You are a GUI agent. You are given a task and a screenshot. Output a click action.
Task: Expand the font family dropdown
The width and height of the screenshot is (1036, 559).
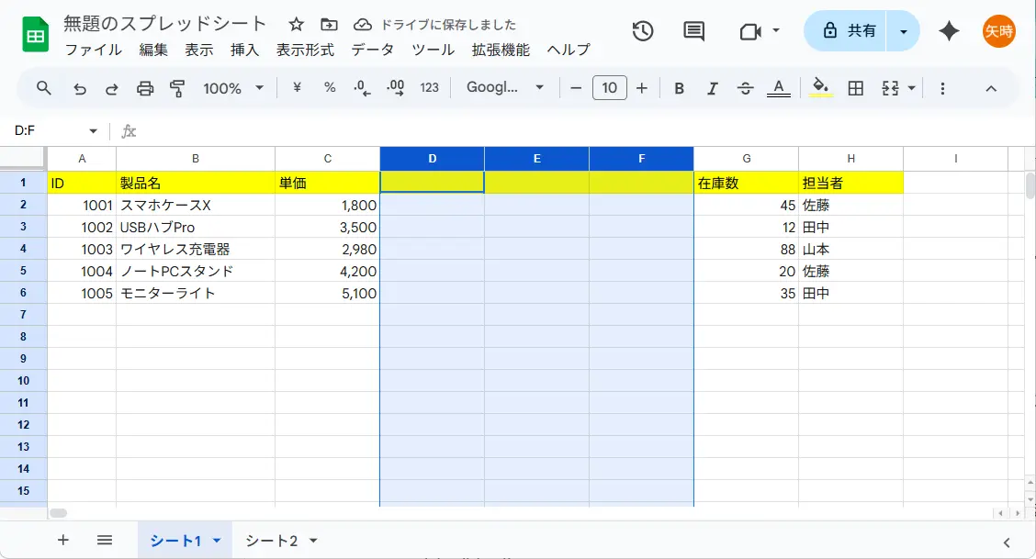click(505, 88)
